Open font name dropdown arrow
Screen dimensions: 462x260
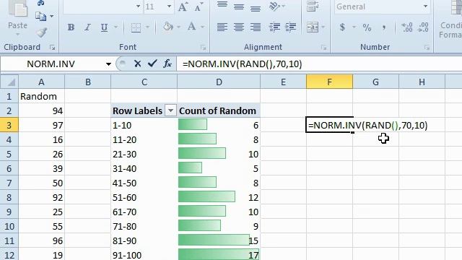(138, 6)
